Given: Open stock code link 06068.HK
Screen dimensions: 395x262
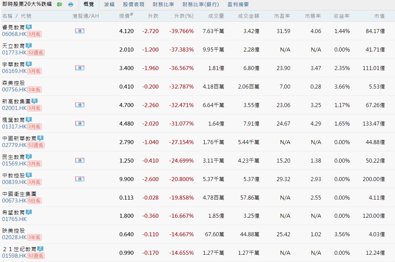Looking at the screenshot, I should [15, 34].
